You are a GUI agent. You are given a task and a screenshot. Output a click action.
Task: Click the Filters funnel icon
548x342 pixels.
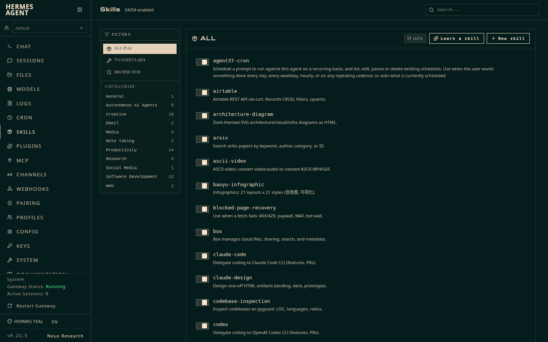107,35
